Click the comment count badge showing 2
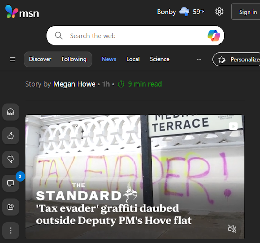The height and width of the screenshot is (243, 260). 20,176
